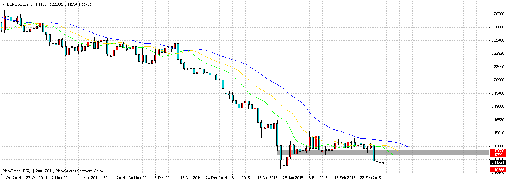The width and height of the screenshot is (506, 181).
Task: Select the red 1.12594 price level tag
Action: (x=497, y=155)
